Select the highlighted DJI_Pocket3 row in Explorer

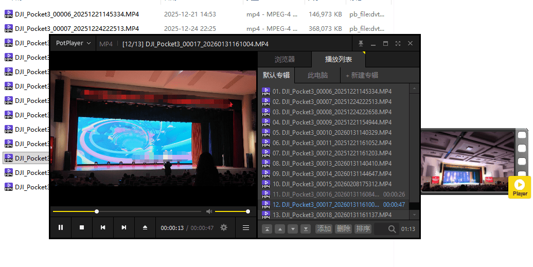[x=26, y=158]
